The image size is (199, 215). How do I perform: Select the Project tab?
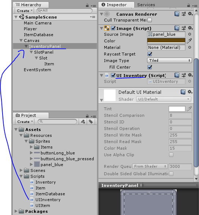[x=31, y=115]
